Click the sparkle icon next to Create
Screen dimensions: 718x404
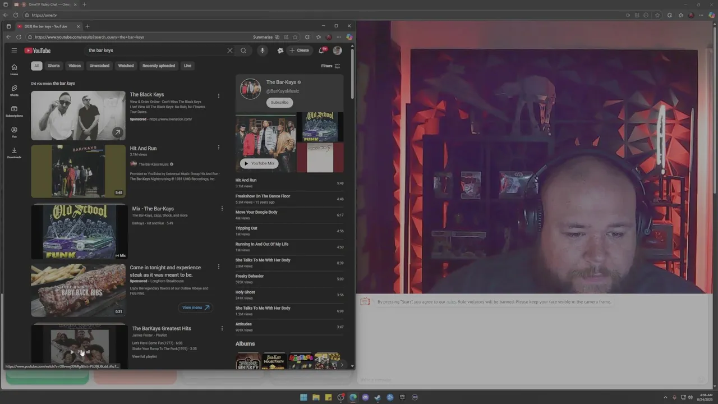[x=280, y=50]
